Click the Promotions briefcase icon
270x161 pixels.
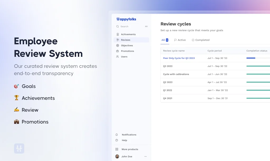pyautogui.click(x=118, y=51)
